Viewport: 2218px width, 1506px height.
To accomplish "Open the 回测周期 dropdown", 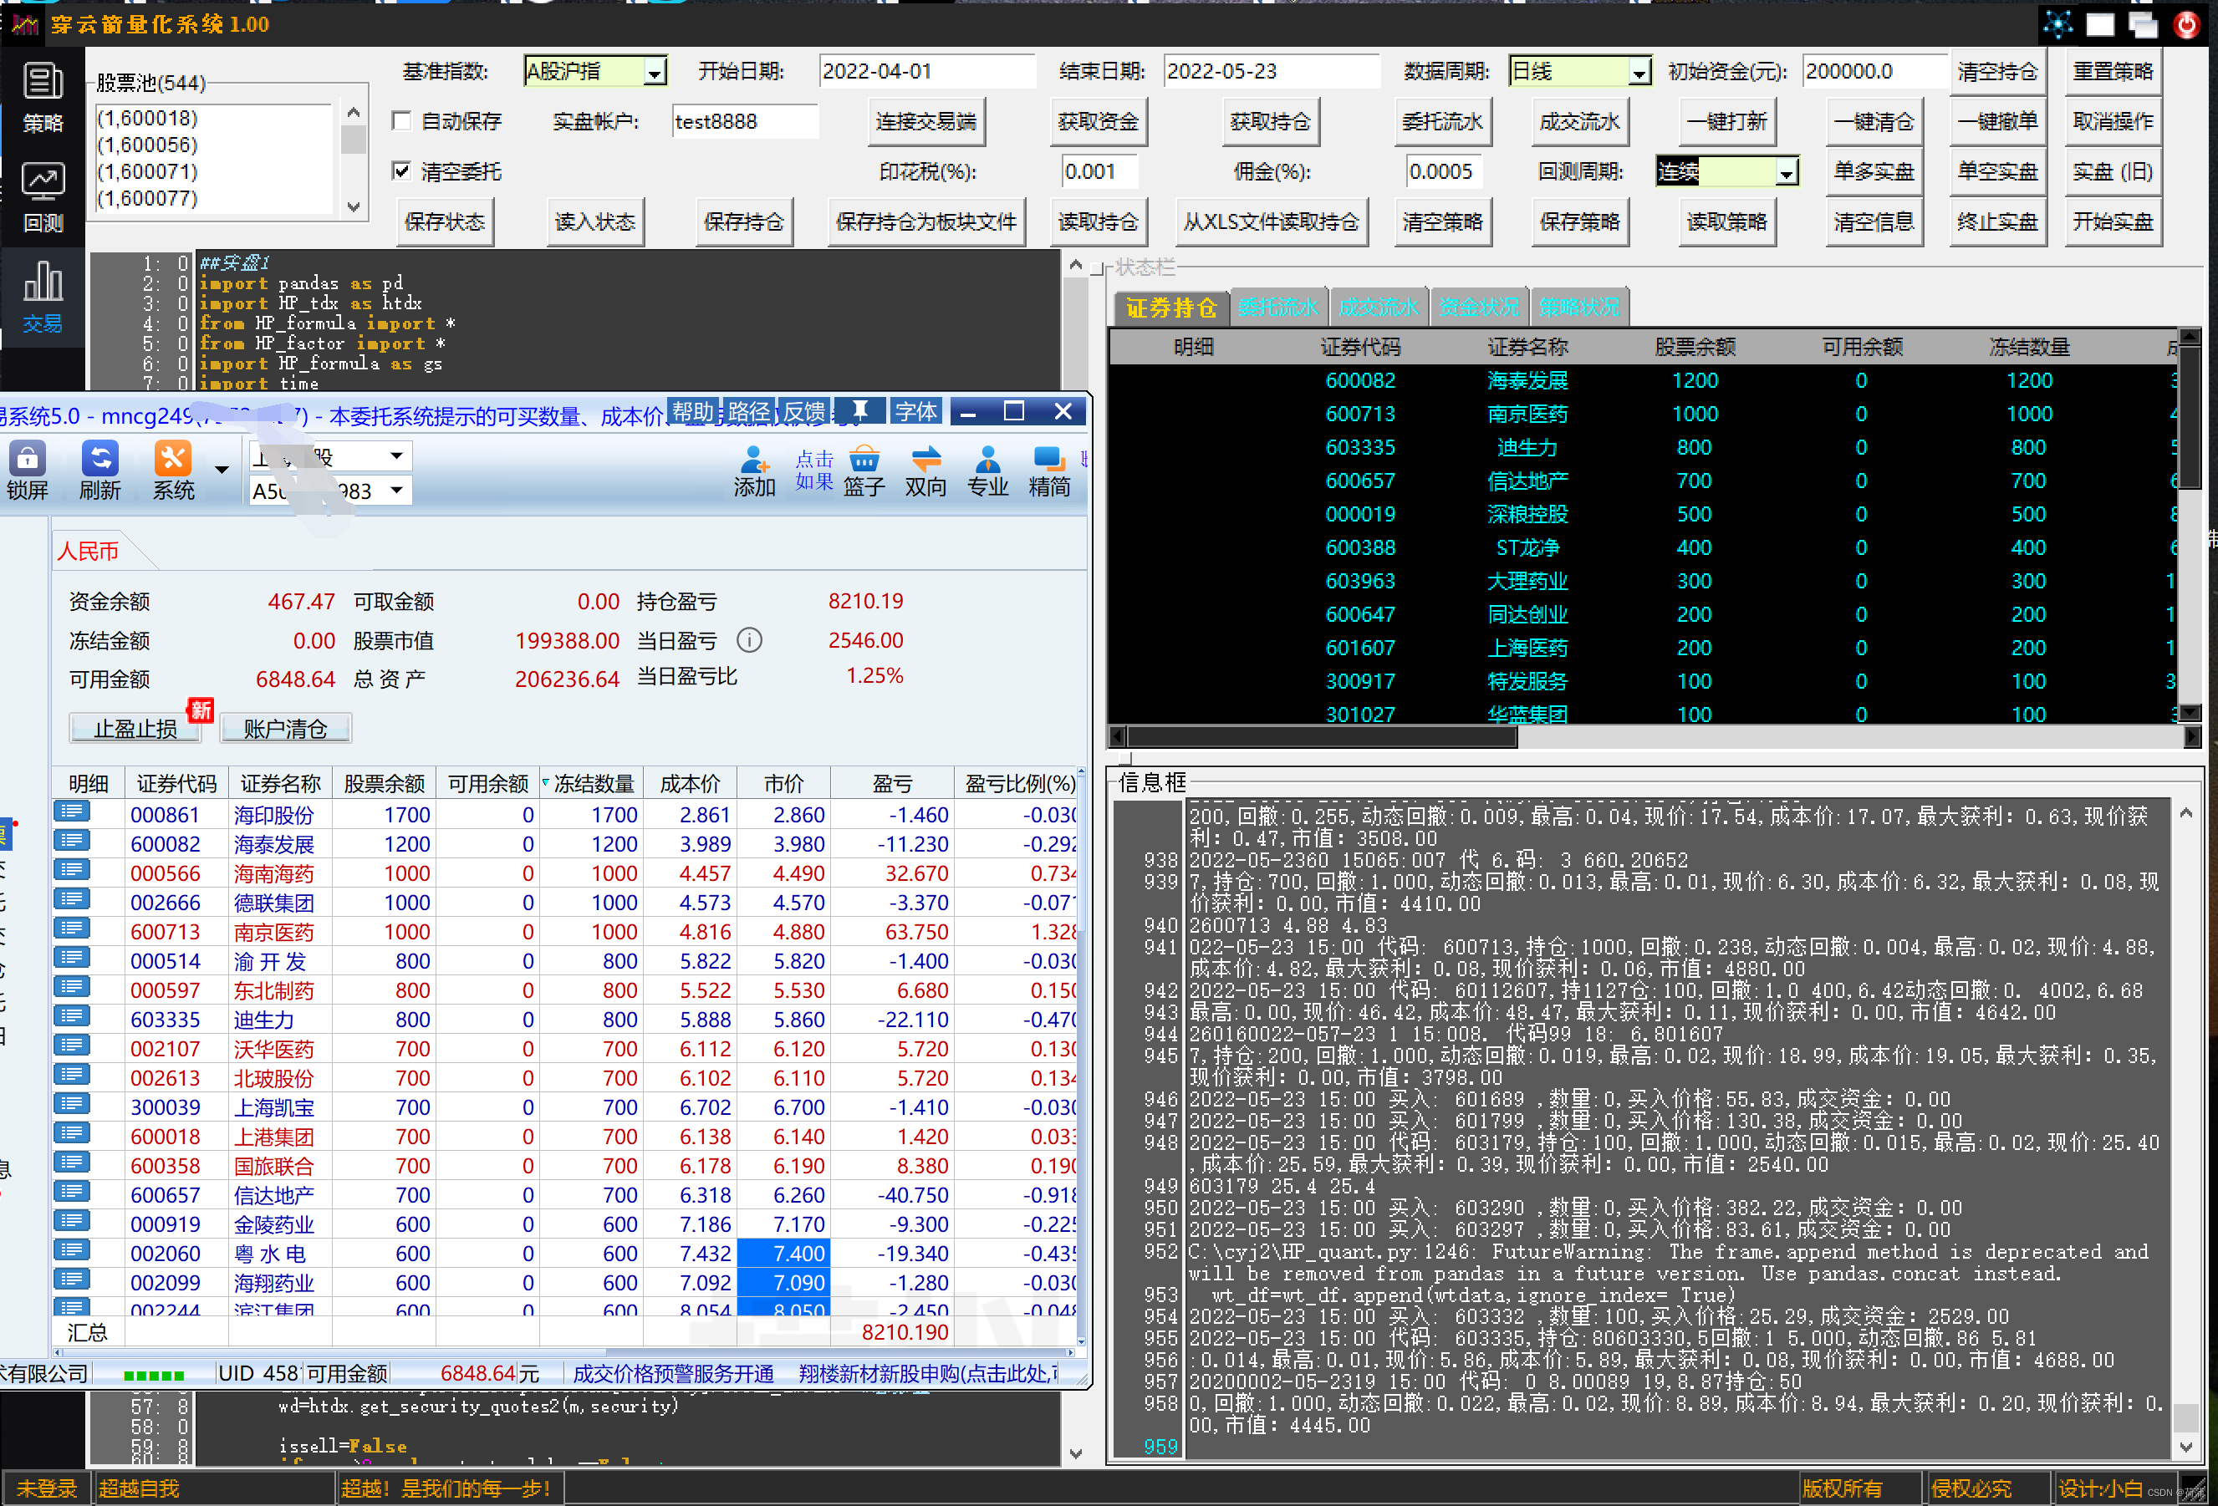I will [x=1787, y=171].
